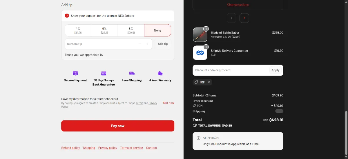Screen dimensions: 348x159
Task: Click the Blade of Talzin Saber title
Action: click(x=225, y=33)
